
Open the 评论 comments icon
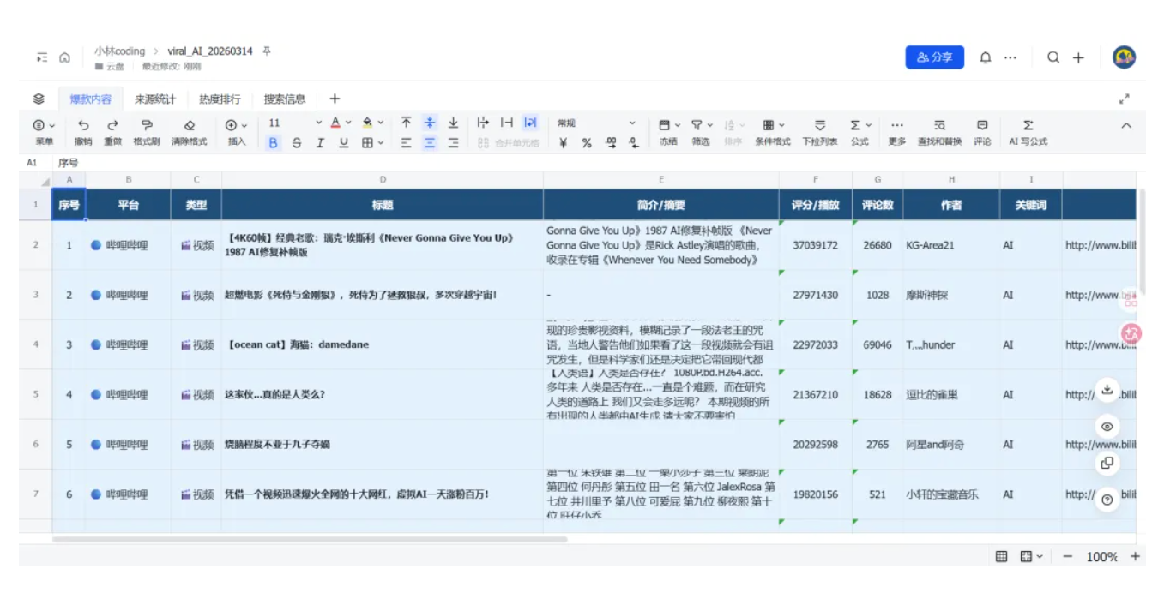[x=982, y=125]
